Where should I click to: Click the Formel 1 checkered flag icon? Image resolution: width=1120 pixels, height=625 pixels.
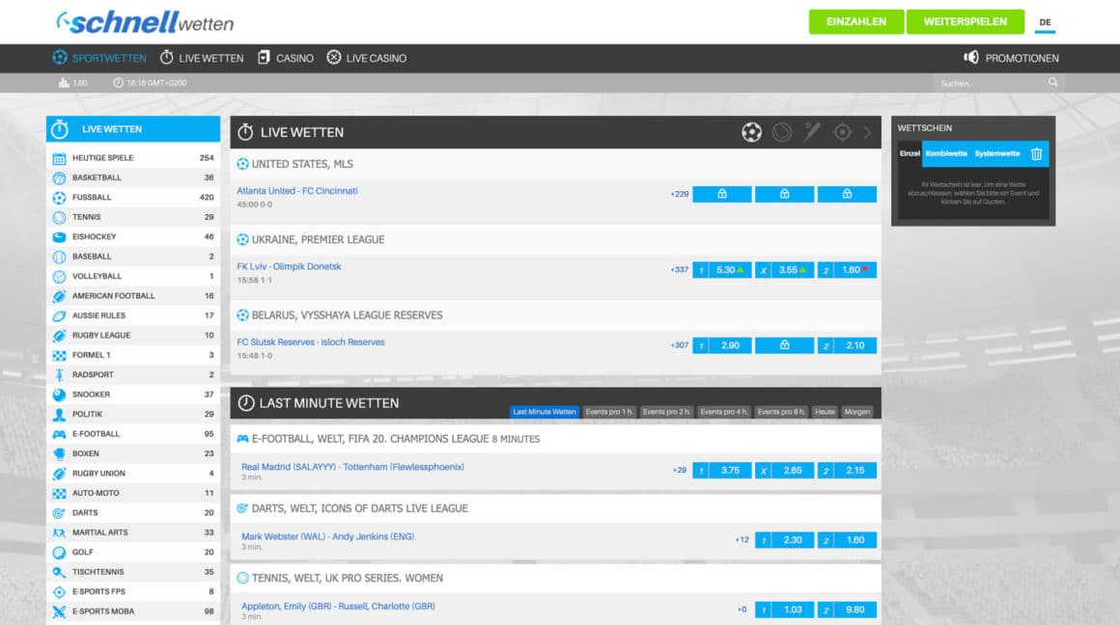point(59,355)
